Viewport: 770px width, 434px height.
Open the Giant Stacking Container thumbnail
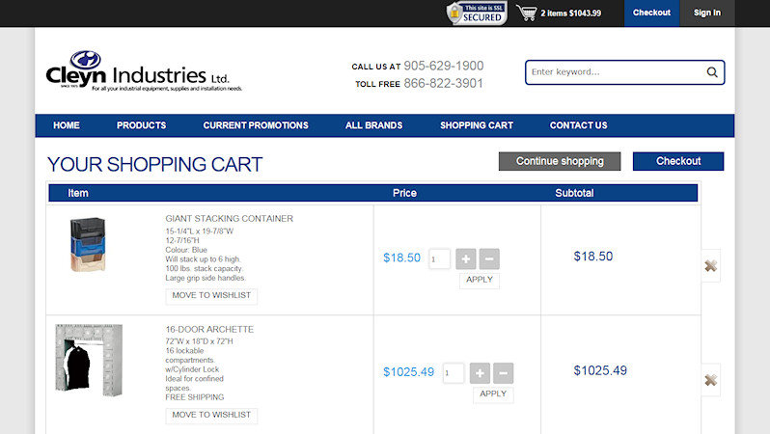[x=88, y=245]
